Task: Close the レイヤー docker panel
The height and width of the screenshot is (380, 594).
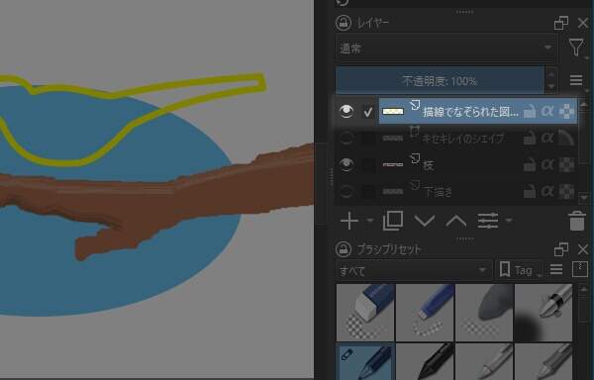Action: click(583, 23)
